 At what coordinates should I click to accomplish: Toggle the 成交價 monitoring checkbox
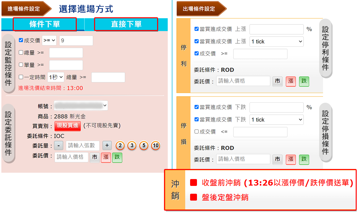click(21, 40)
